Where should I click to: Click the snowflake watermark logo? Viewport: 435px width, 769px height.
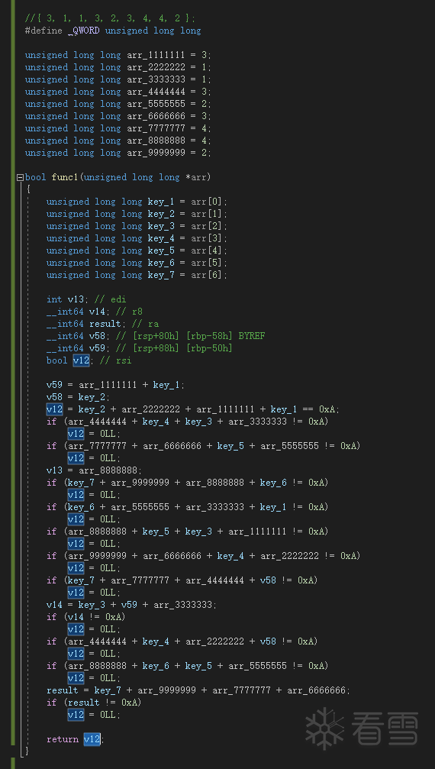pyautogui.click(x=325, y=729)
